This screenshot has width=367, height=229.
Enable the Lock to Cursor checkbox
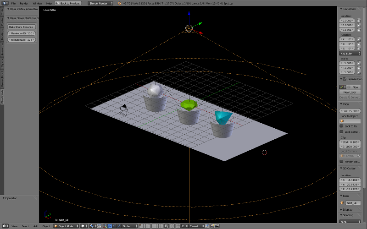[x=341, y=126]
